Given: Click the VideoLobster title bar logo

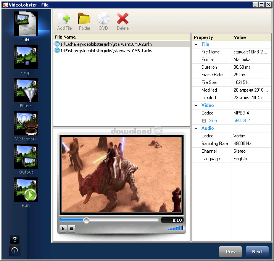Looking at the screenshot, I should pos(5,5).
